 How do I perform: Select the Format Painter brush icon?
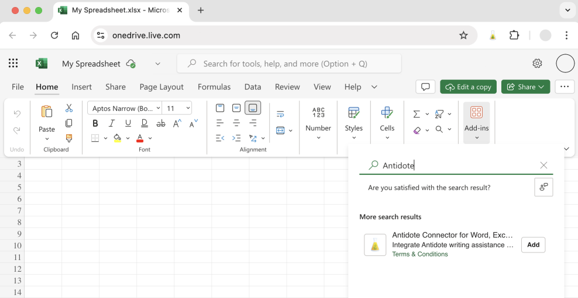pyautogui.click(x=69, y=138)
